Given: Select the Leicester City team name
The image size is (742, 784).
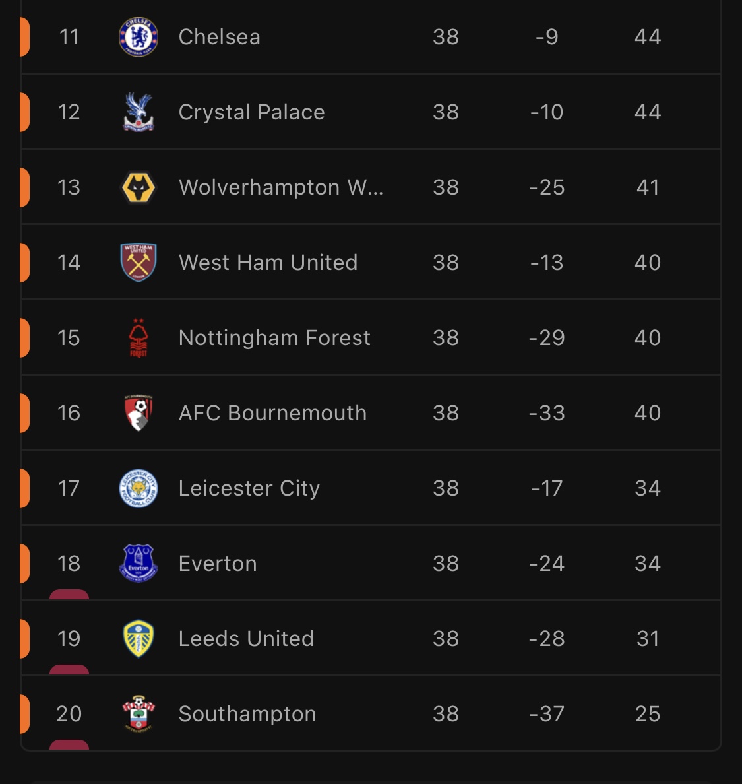Looking at the screenshot, I should [x=249, y=488].
